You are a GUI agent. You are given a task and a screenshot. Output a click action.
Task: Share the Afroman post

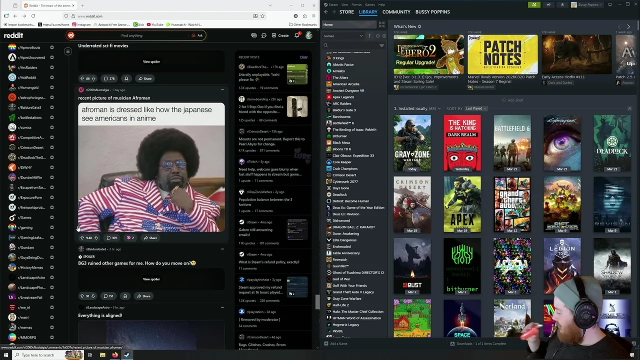point(150,238)
